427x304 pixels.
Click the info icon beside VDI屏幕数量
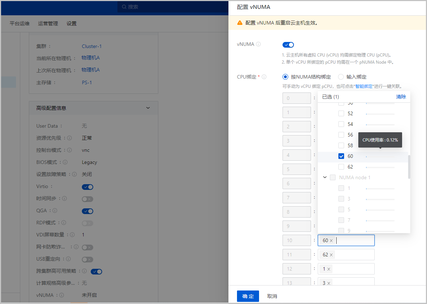72,235
